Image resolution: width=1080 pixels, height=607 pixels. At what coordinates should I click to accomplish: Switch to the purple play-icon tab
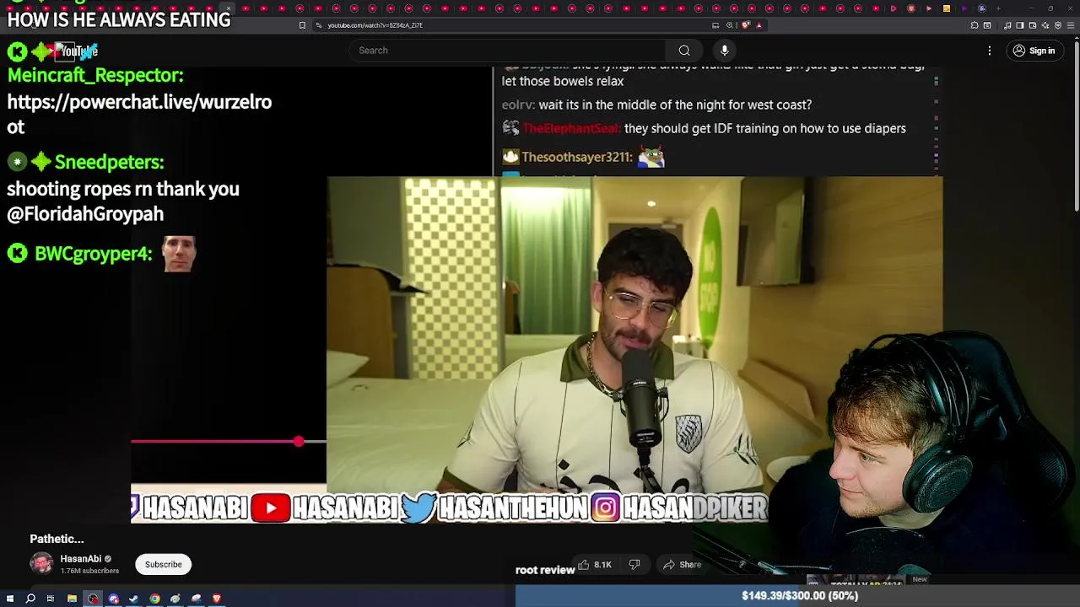(964, 8)
